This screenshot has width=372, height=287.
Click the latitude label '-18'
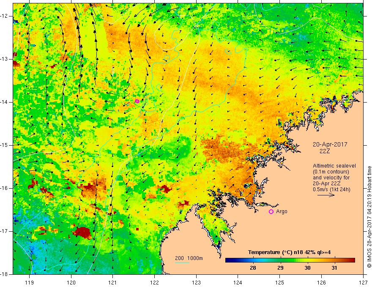click(4, 274)
